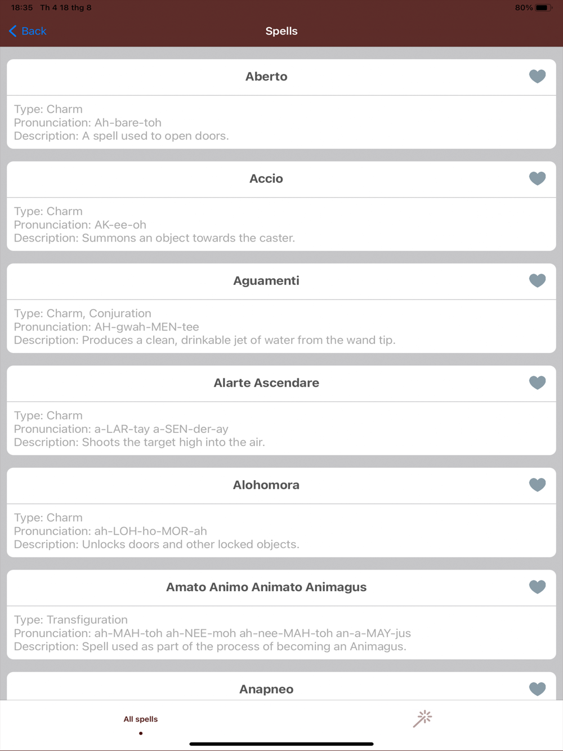Tap the Anapneo spell title
The height and width of the screenshot is (751, 563).
[x=266, y=689]
